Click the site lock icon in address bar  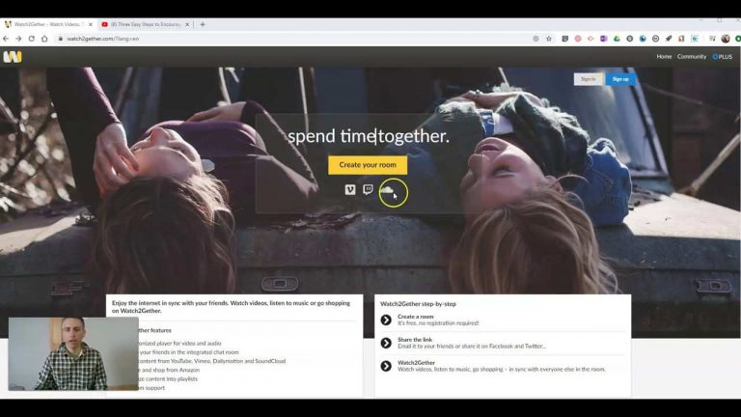coord(61,39)
